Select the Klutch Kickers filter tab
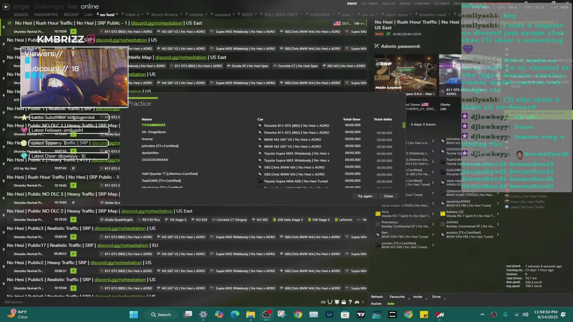The width and height of the screenshot is (573, 322). point(164,15)
